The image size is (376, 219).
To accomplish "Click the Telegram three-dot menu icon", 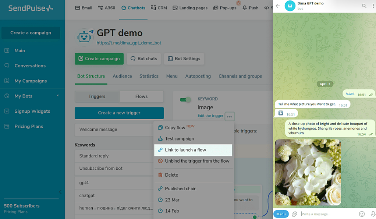I will point(373,6).
